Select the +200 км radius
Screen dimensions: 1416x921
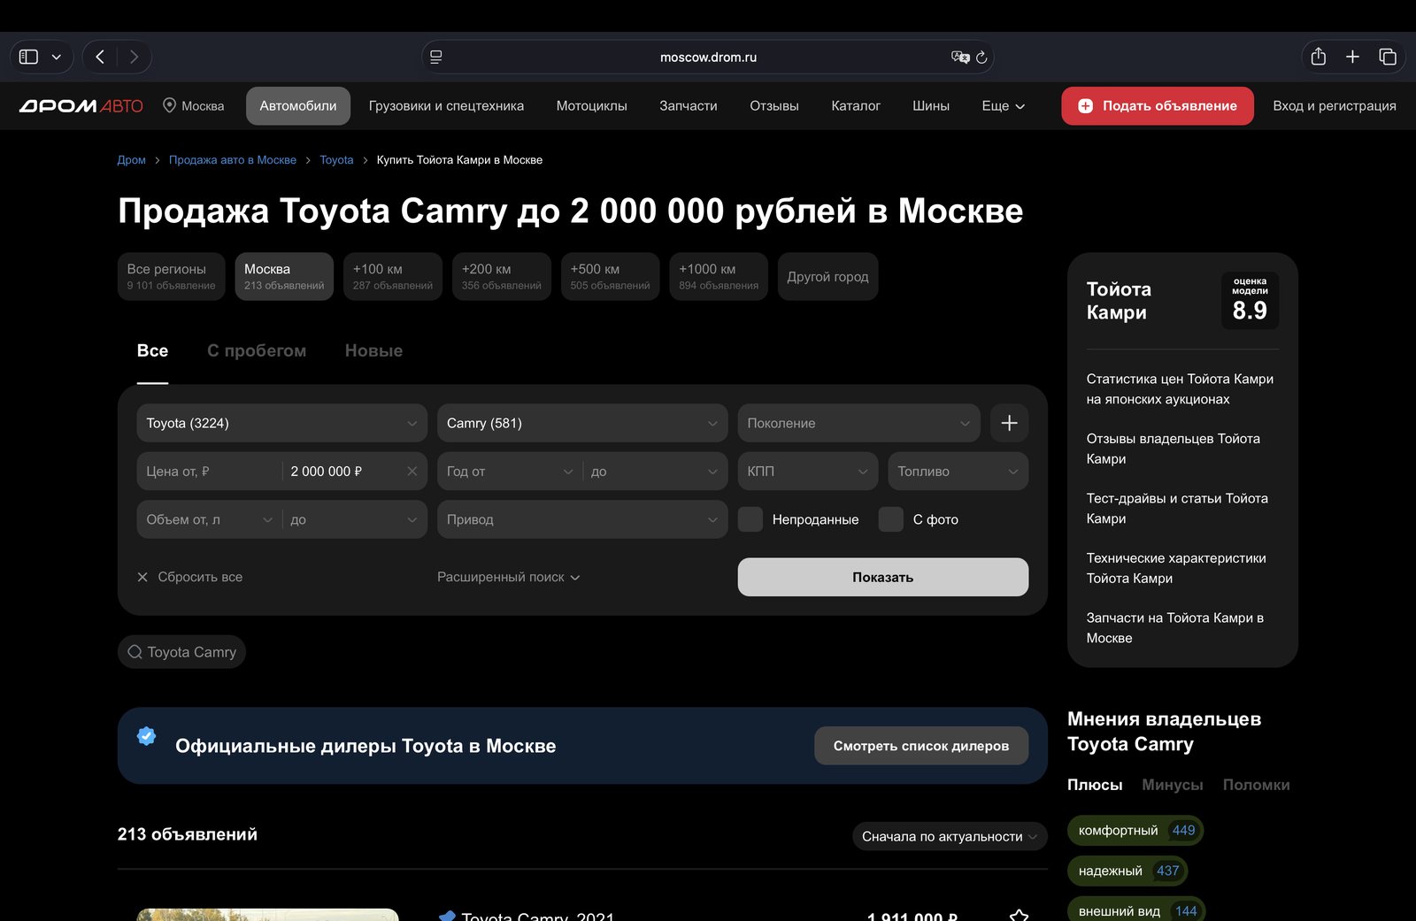click(x=502, y=276)
